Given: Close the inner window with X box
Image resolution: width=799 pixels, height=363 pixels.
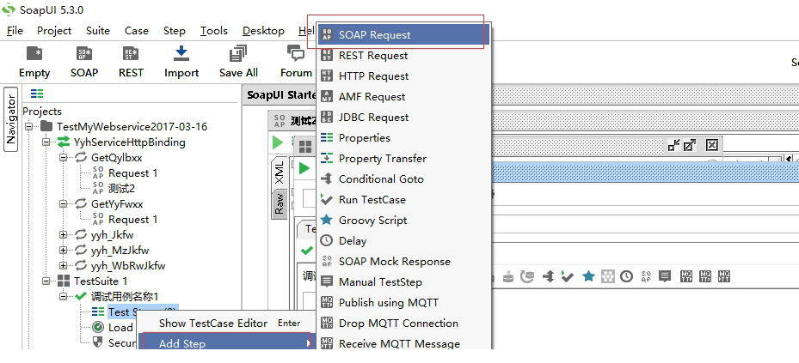Looking at the screenshot, I should (x=712, y=145).
